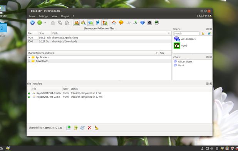Viewport: 238px width, 151px height.
Task: Click the blue info icon in the toolbar
Action: pos(32,23)
